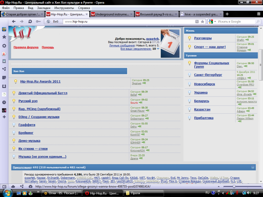Screen dimensions: 263x197
Task: Close the Underground instrume... tab
Action: [x=131, y=14]
